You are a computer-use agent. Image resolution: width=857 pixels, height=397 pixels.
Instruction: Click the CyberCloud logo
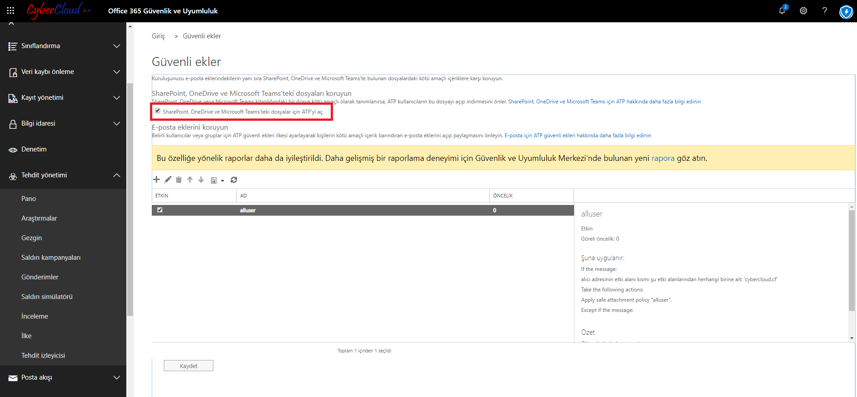pyautogui.click(x=58, y=10)
